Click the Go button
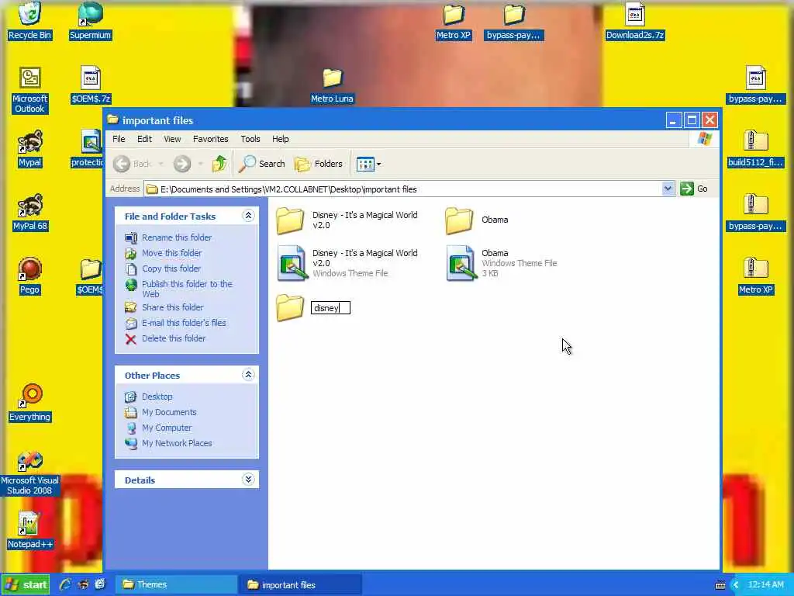This screenshot has height=596, width=794. click(694, 189)
